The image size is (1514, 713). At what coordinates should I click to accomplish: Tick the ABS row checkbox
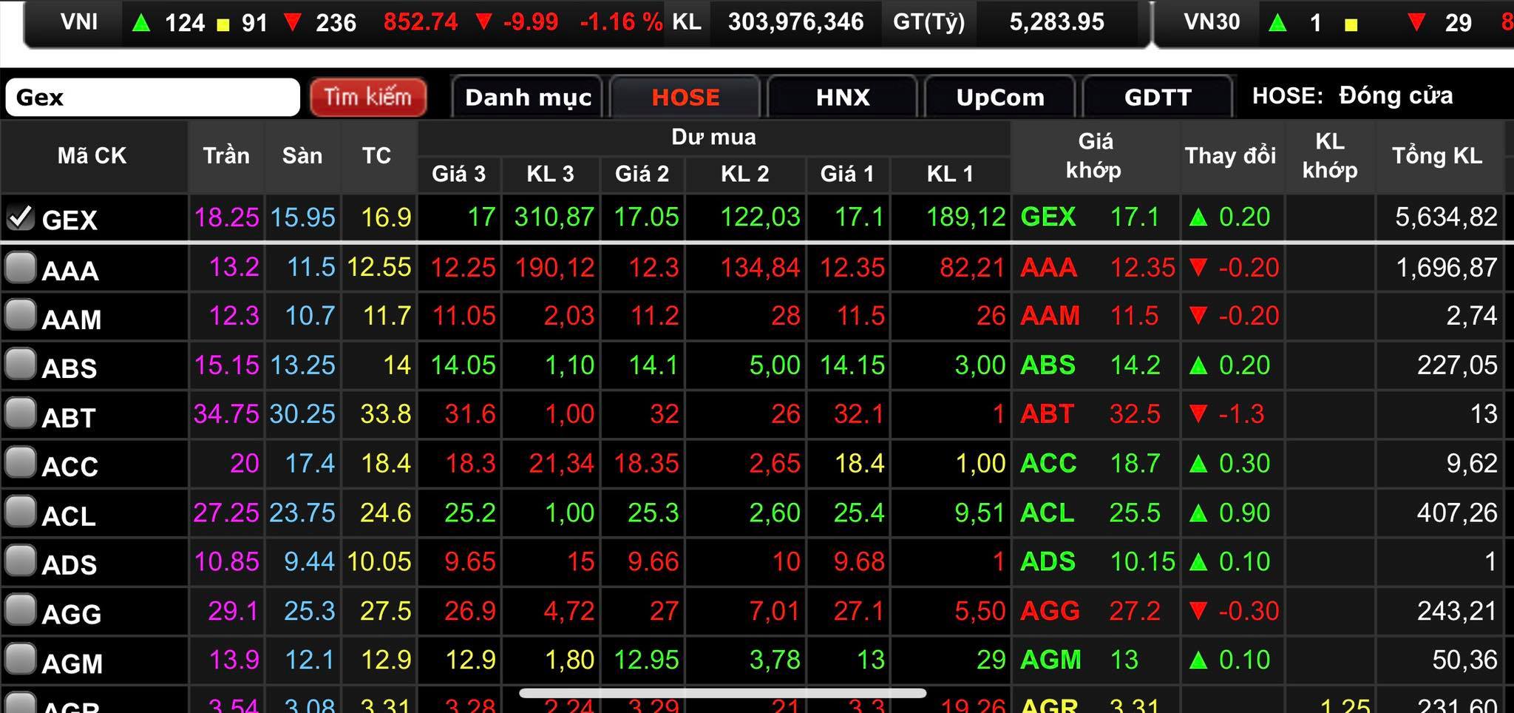coord(20,364)
